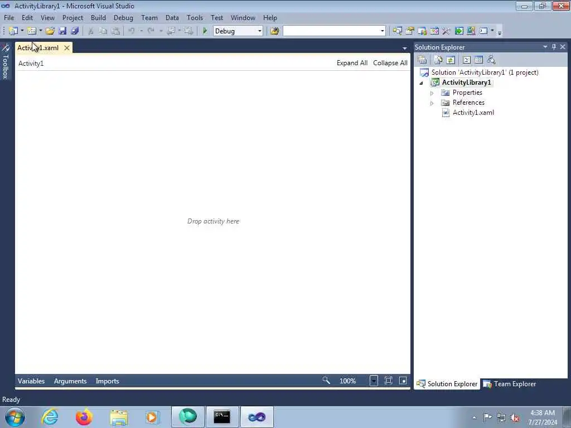The height and width of the screenshot is (428, 571).
Task: Click the Open File folder icon
Action: coord(50,31)
